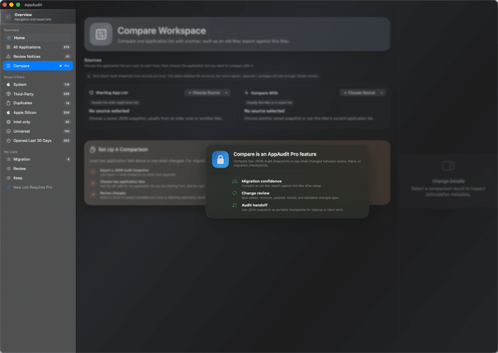Click the Duplicates filter icon
The image size is (498, 353).
click(x=9, y=103)
